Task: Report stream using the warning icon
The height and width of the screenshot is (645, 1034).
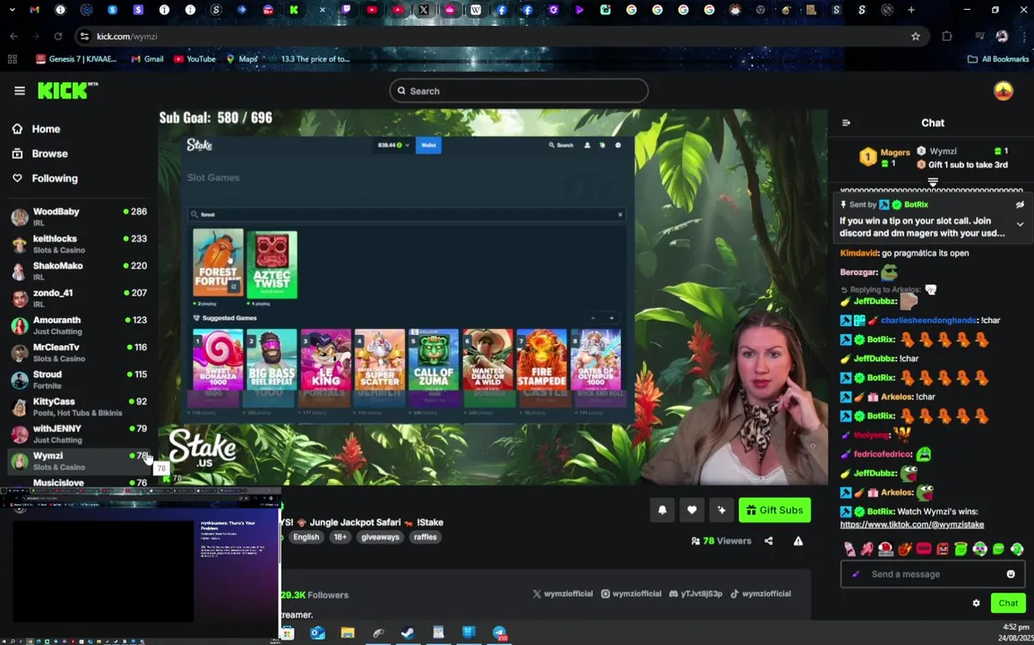Action: (798, 541)
